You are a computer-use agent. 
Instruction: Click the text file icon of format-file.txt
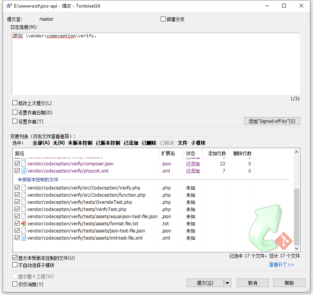click(24, 223)
